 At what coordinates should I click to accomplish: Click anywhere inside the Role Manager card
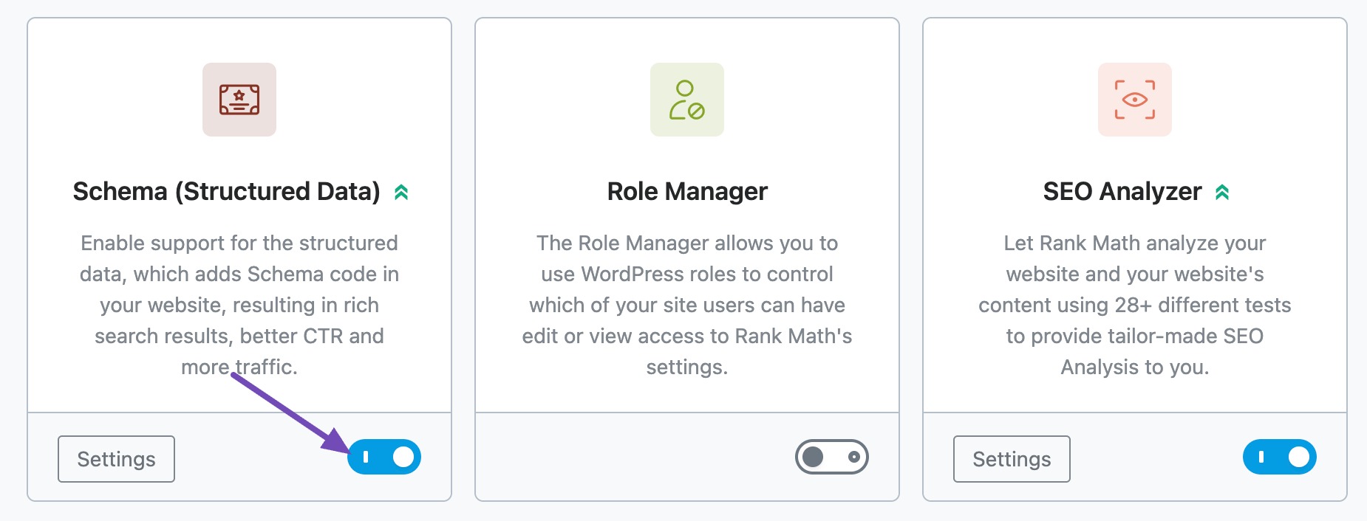[x=686, y=258]
